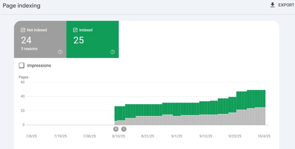Click the EXPORT text label
Viewport: 295px width, 149px height.
coord(286,5)
